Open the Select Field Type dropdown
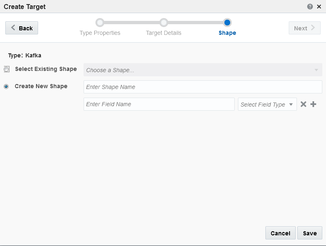 [267, 104]
